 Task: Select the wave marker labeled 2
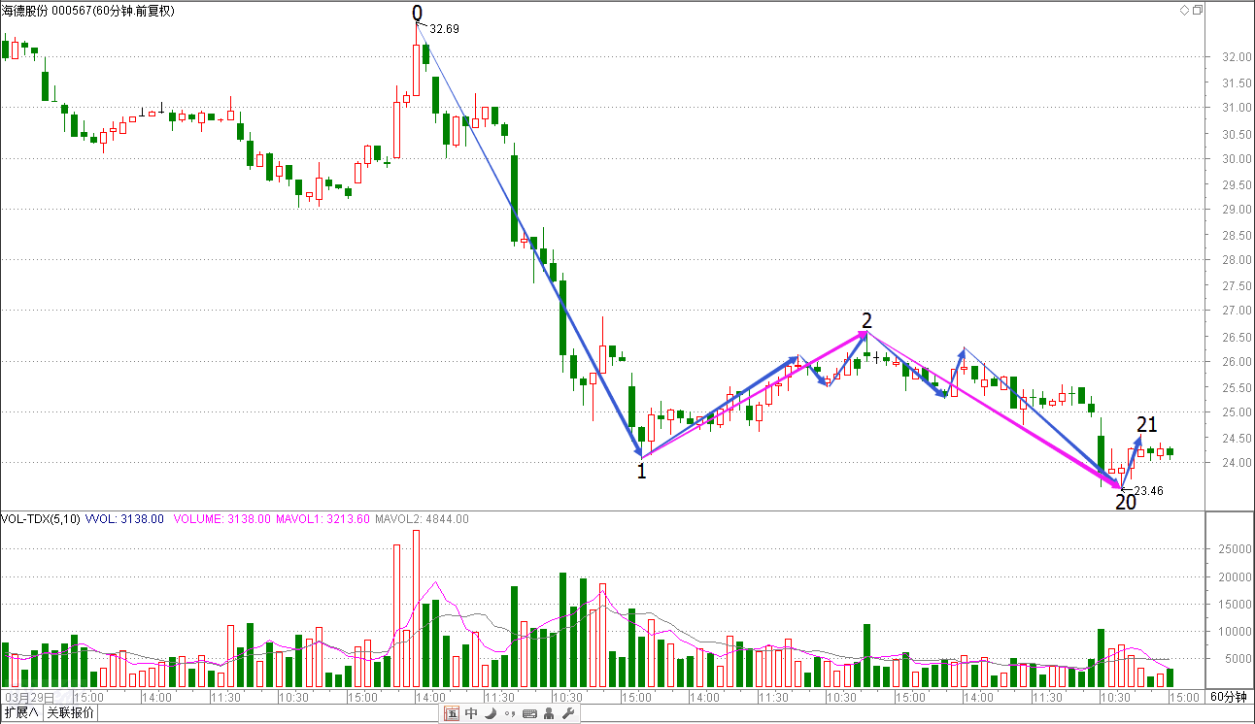point(866,320)
